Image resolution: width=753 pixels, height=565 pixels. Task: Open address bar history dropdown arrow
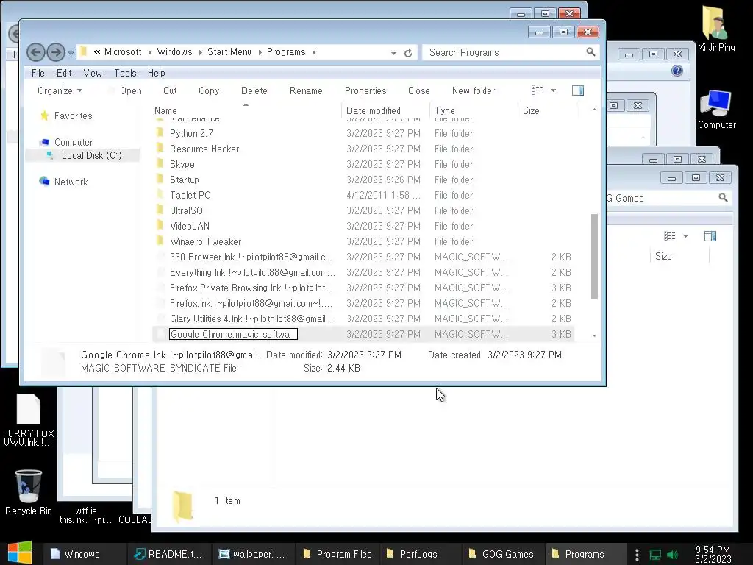[x=394, y=53]
